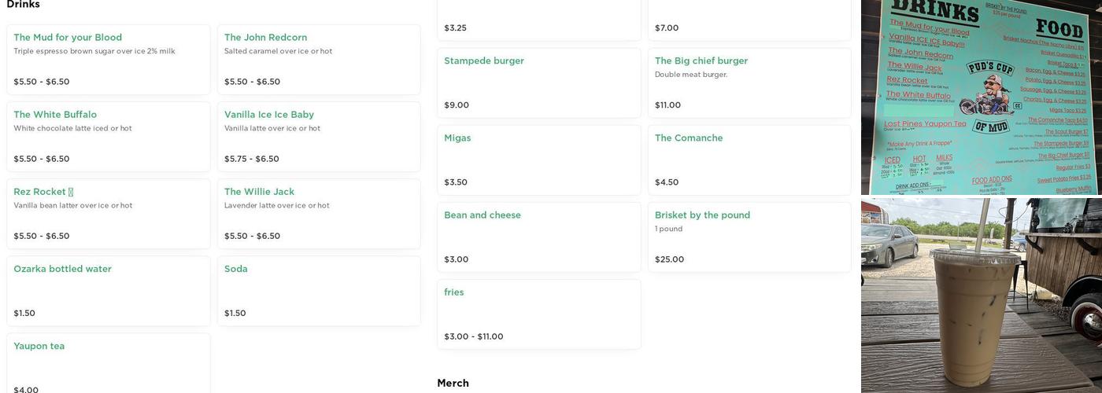Click the Rez Rocket menu item
The image size is (1102, 393).
click(x=108, y=213)
